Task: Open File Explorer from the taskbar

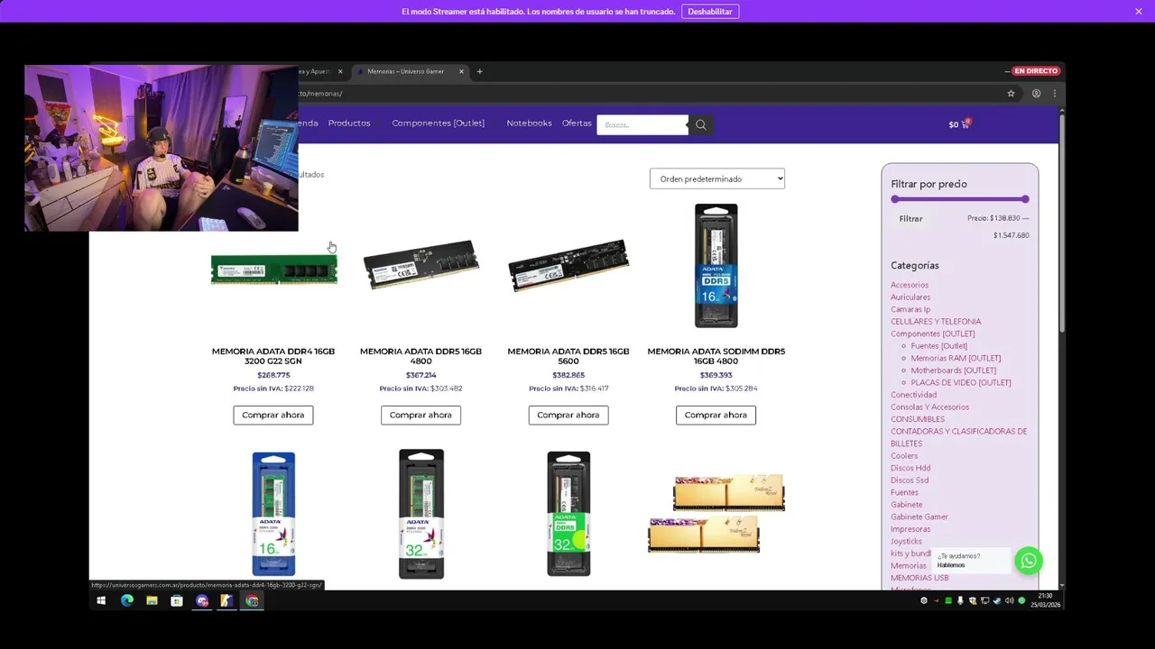Action: pos(152,600)
